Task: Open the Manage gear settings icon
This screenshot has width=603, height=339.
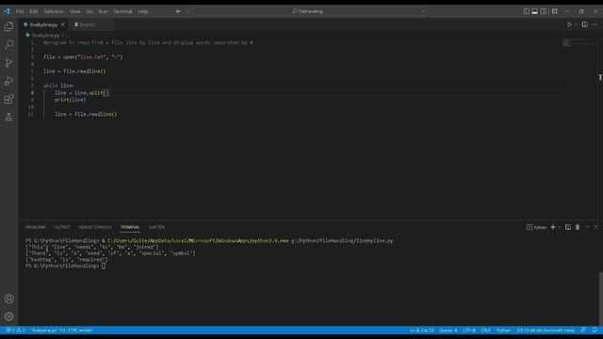Action: point(8,316)
